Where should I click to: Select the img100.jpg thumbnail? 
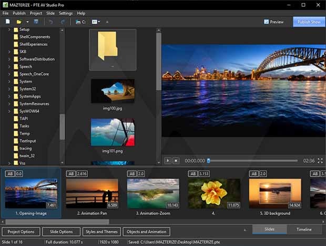[x=113, y=91]
